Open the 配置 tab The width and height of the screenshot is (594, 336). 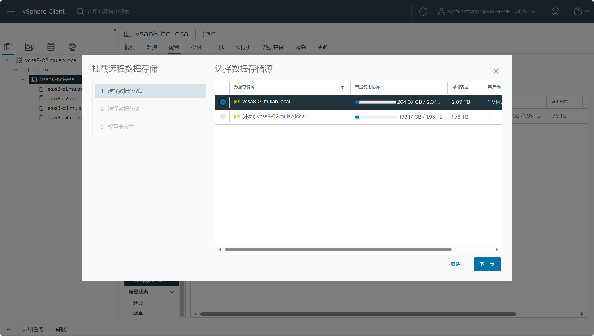174,47
